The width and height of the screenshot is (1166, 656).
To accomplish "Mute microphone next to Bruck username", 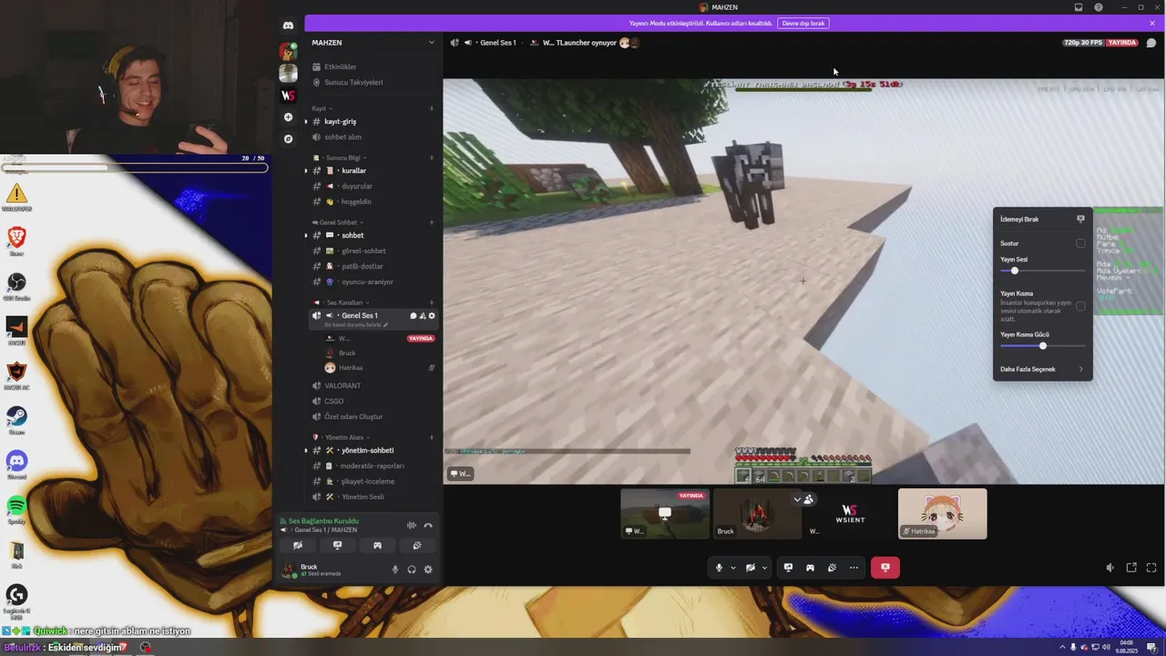I will (395, 569).
